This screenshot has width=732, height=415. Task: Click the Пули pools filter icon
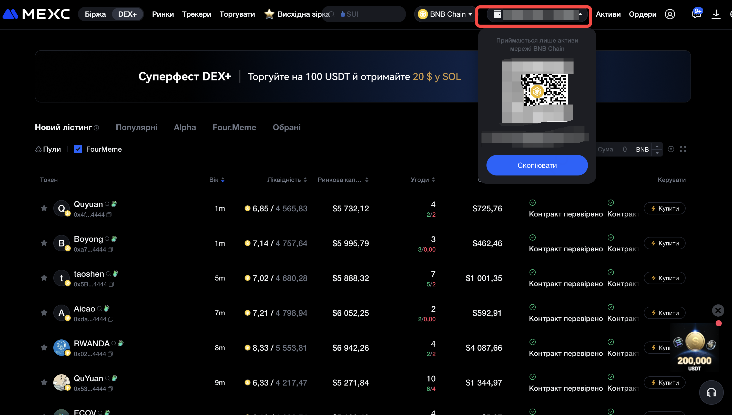coord(38,149)
